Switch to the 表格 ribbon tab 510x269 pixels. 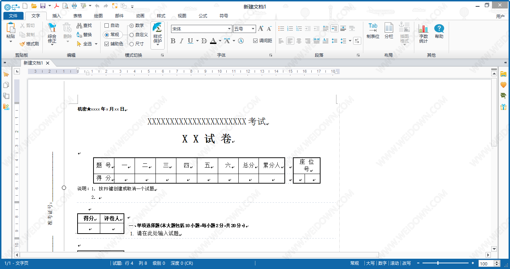click(x=78, y=16)
